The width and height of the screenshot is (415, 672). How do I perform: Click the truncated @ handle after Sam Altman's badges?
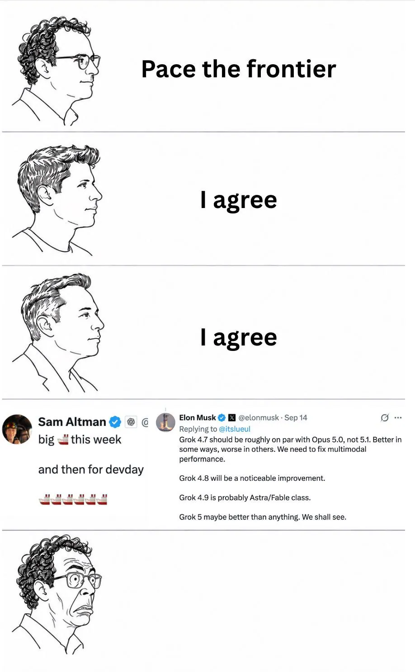145,422
